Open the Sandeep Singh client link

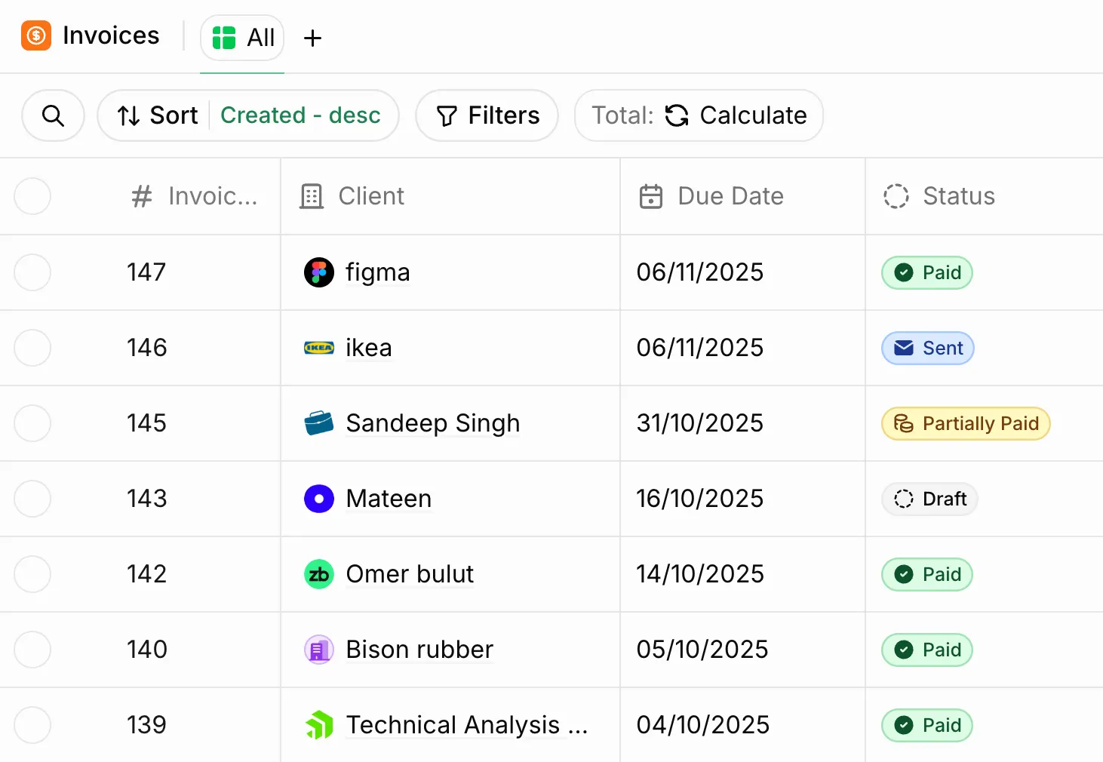[433, 423]
